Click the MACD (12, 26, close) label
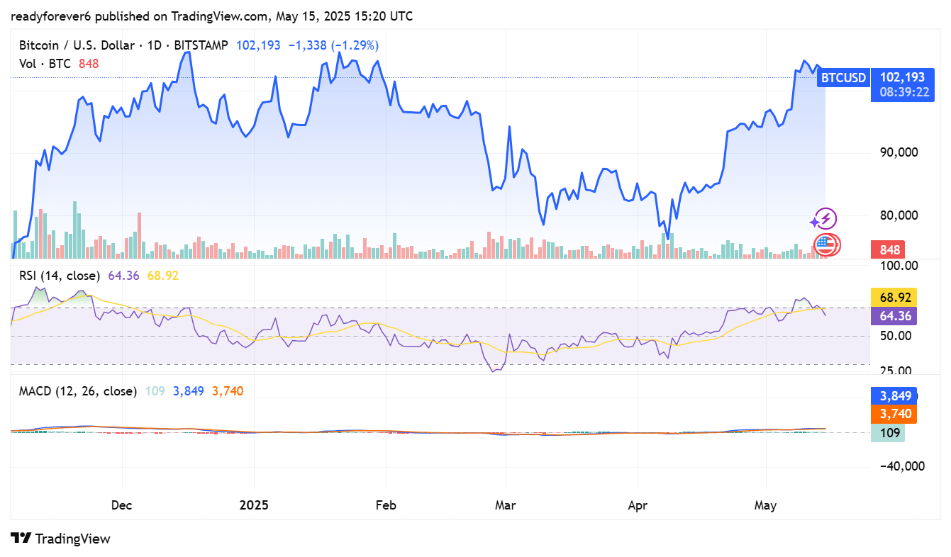The width and height of the screenshot is (951, 557). pyautogui.click(x=78, y=390)
